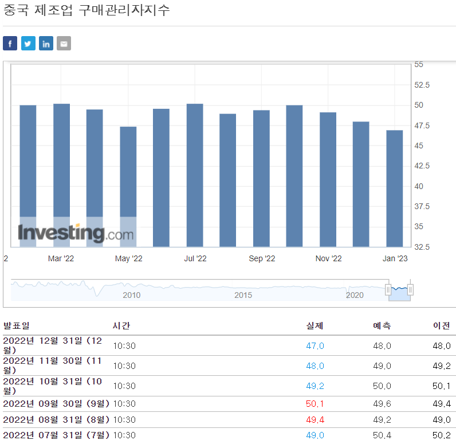Select the 2022년 09월 30일 date cell
The width and height of the screenshot is (456, 448).
coord(56,404)
